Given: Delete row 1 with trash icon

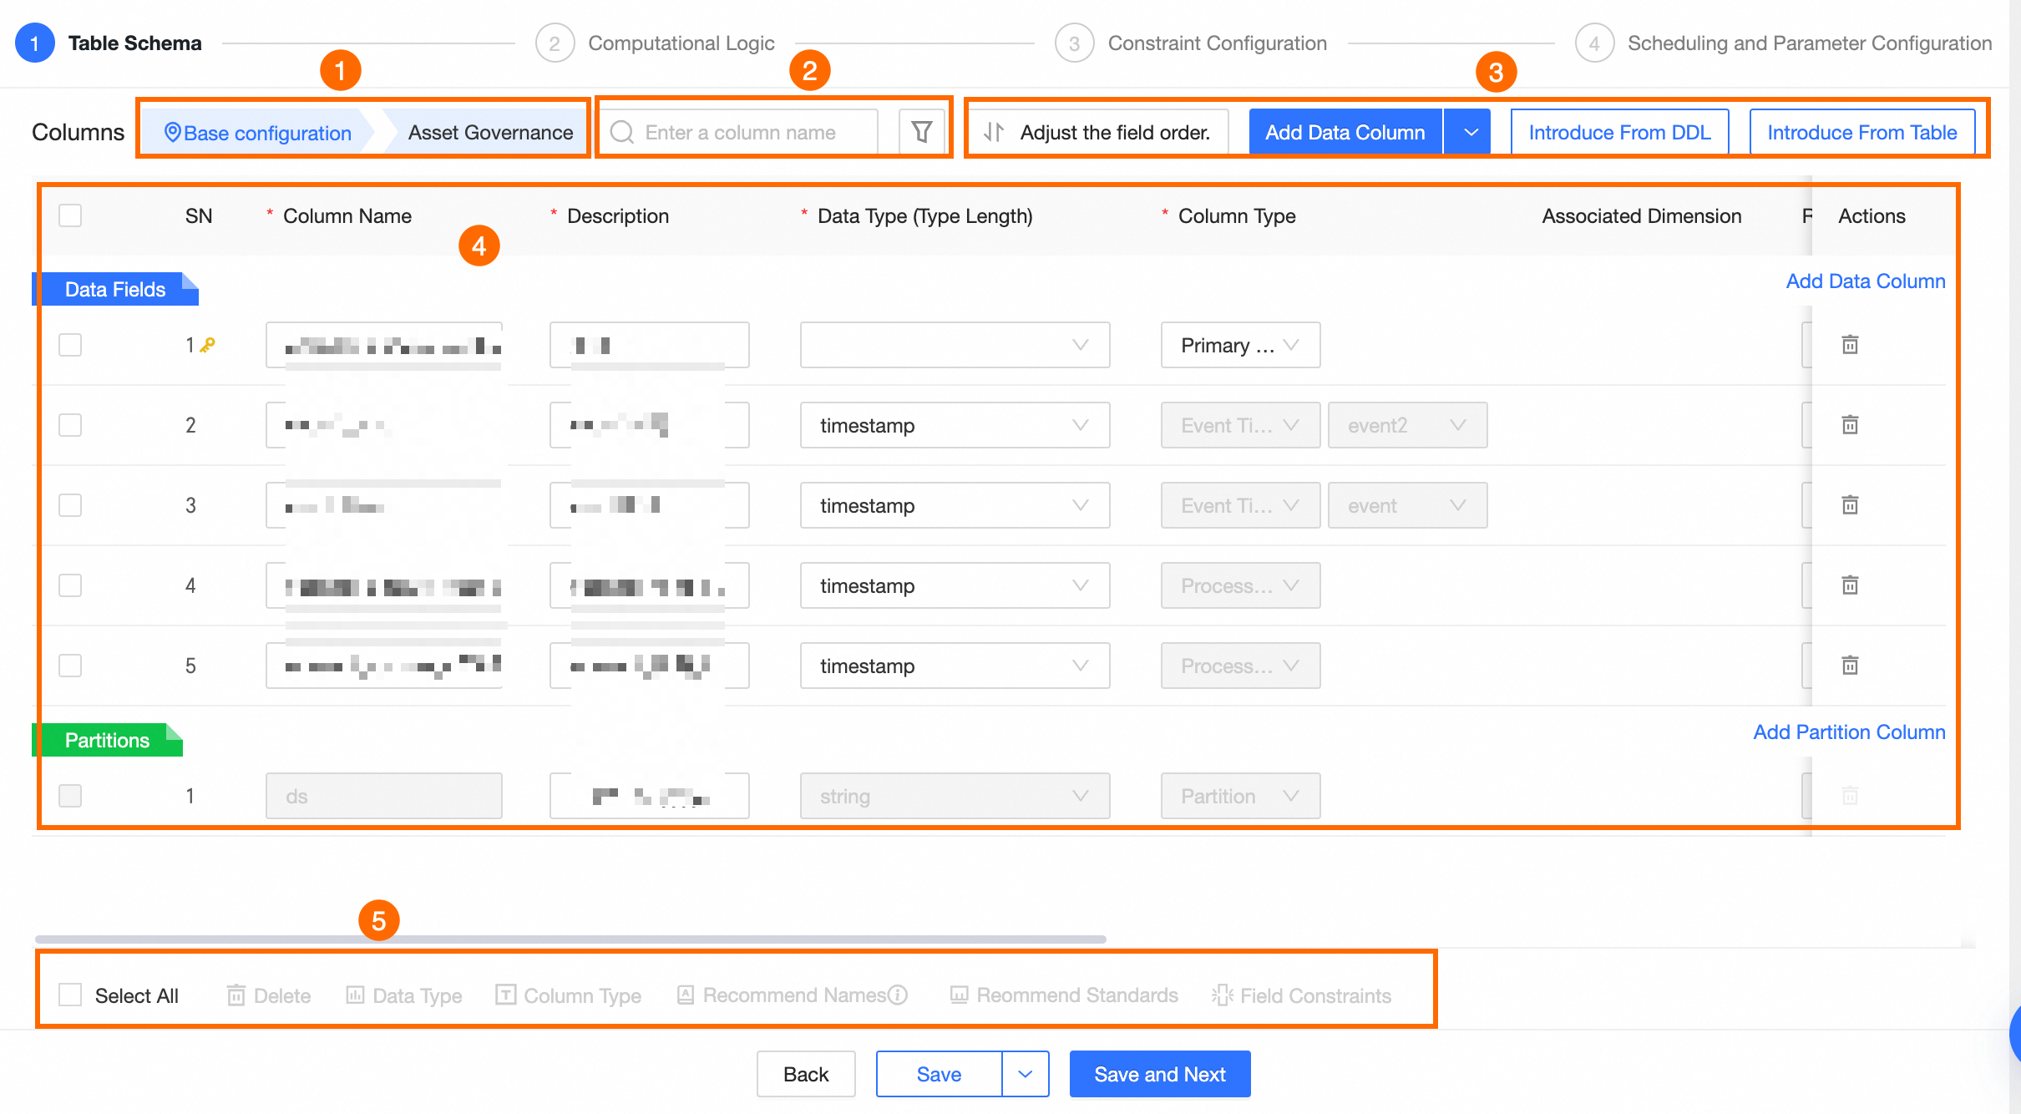Looking at the screenshot, I should 1850,344.
